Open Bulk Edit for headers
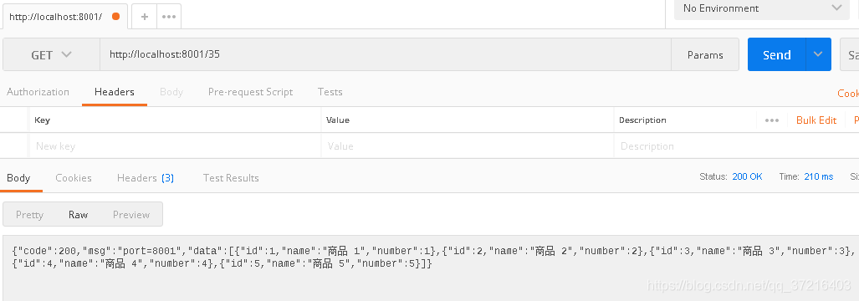This screenshot has width=859, height=301. (x=816, y=120)
